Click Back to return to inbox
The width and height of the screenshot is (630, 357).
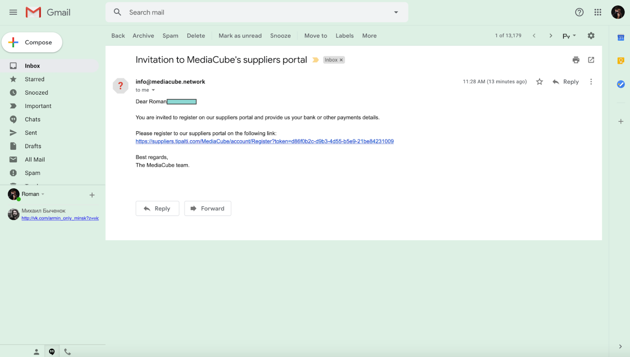118,36
